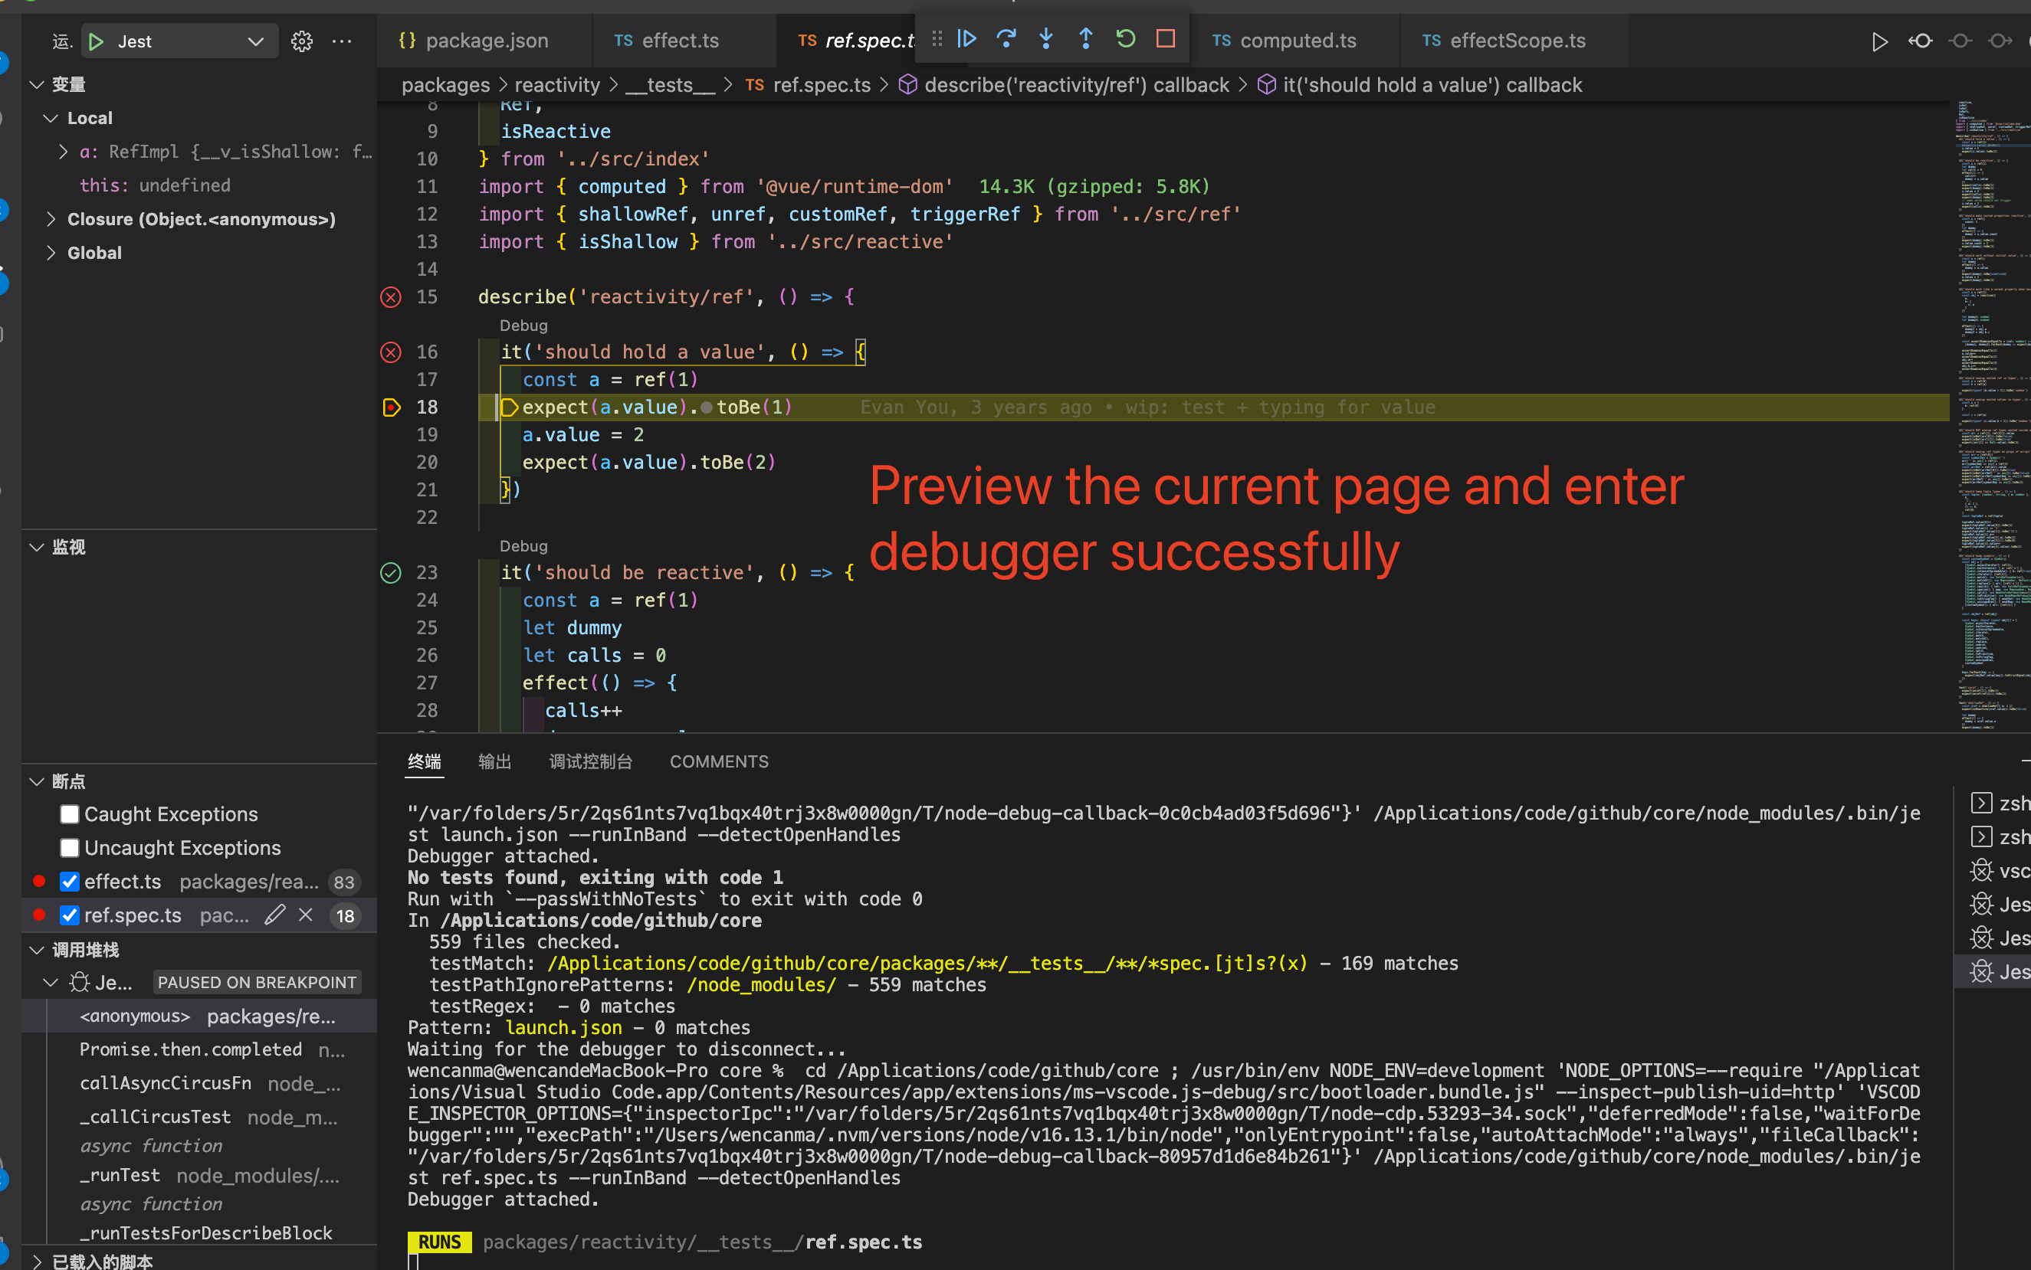Open Jest launch settings gear icon
Image resolution: width=2031 pixels, height=1270 pixels.
[x=302, y=41]
